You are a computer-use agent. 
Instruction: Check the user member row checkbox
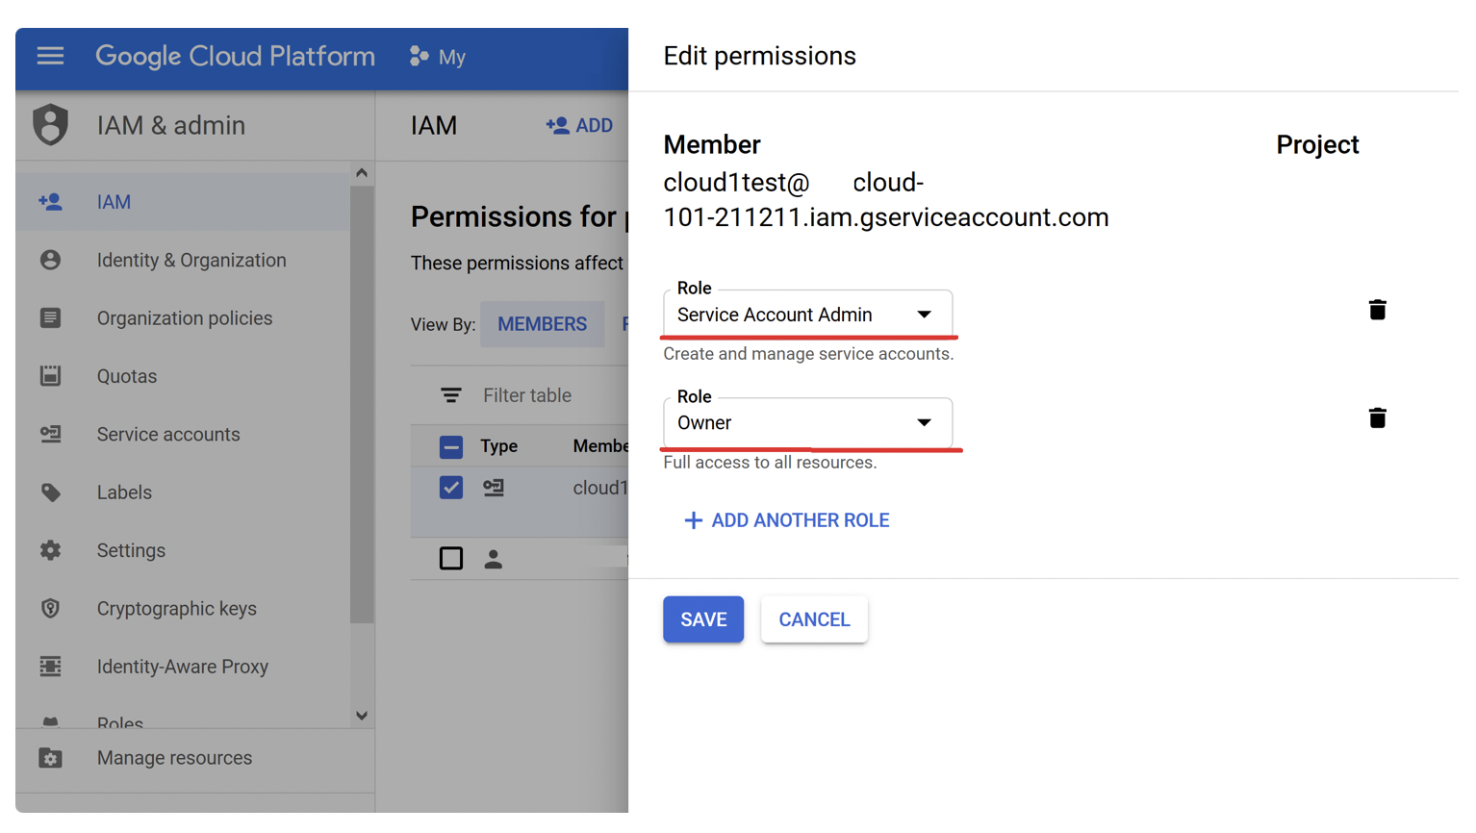point(450,559)
